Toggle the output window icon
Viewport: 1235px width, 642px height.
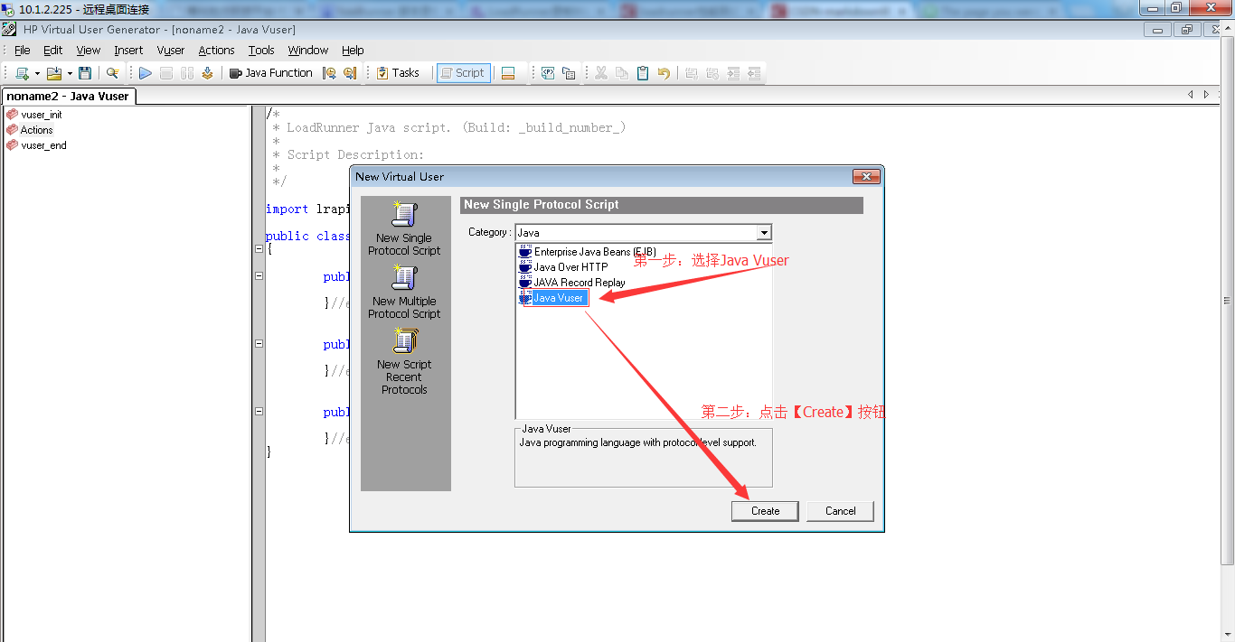click(x=508, y=73)
